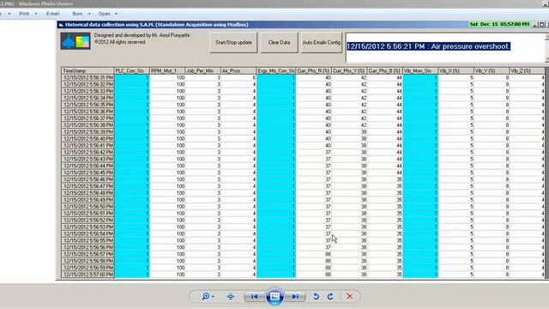This screenshot has width=549, height=309.
Task: Click the Job_Per_Min column header
Action: tap(203, 70)
